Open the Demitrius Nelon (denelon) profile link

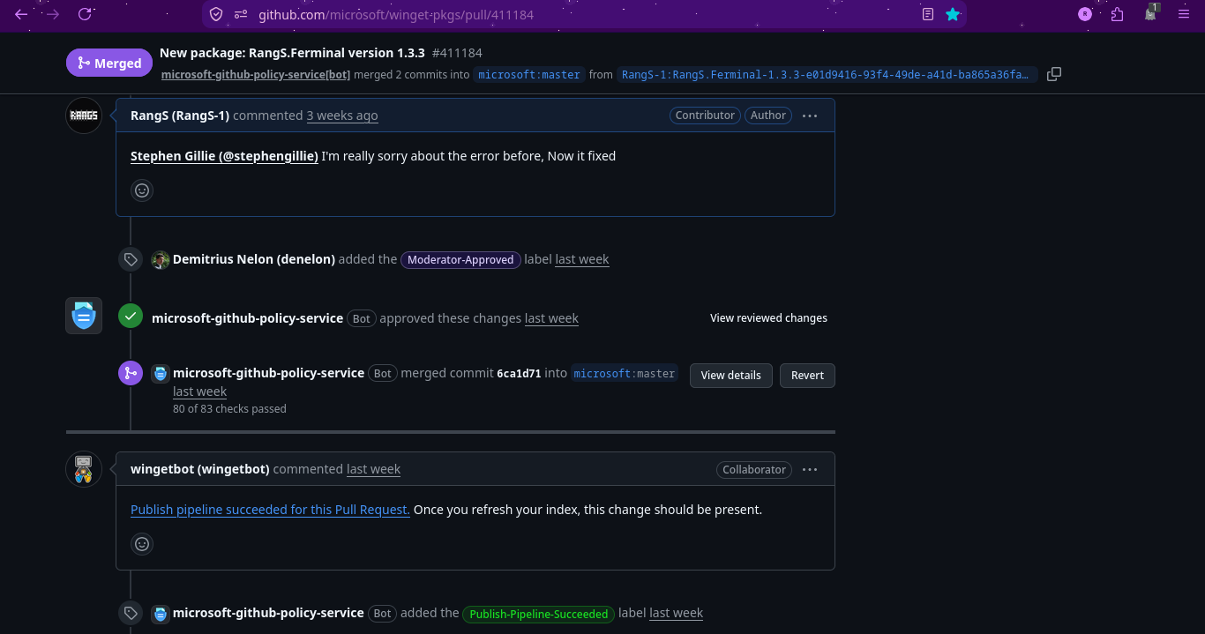tap(254, 259)
